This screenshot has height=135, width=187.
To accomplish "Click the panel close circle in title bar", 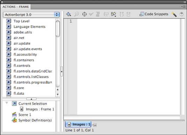I will coord(2,2).
